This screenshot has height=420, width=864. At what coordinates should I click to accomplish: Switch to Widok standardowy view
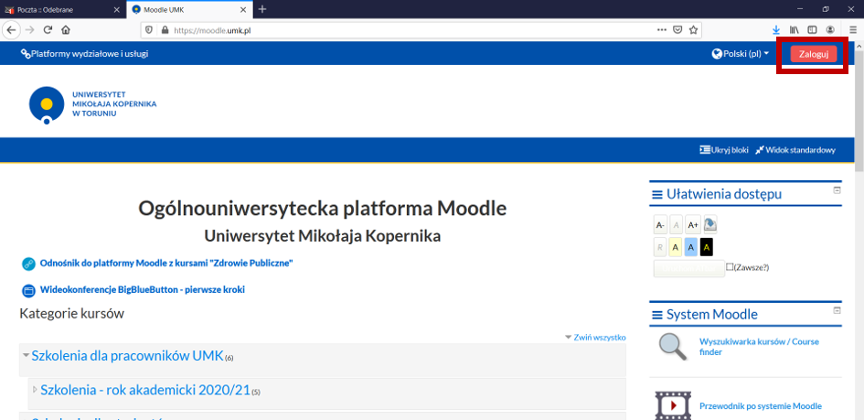point(795,150)
